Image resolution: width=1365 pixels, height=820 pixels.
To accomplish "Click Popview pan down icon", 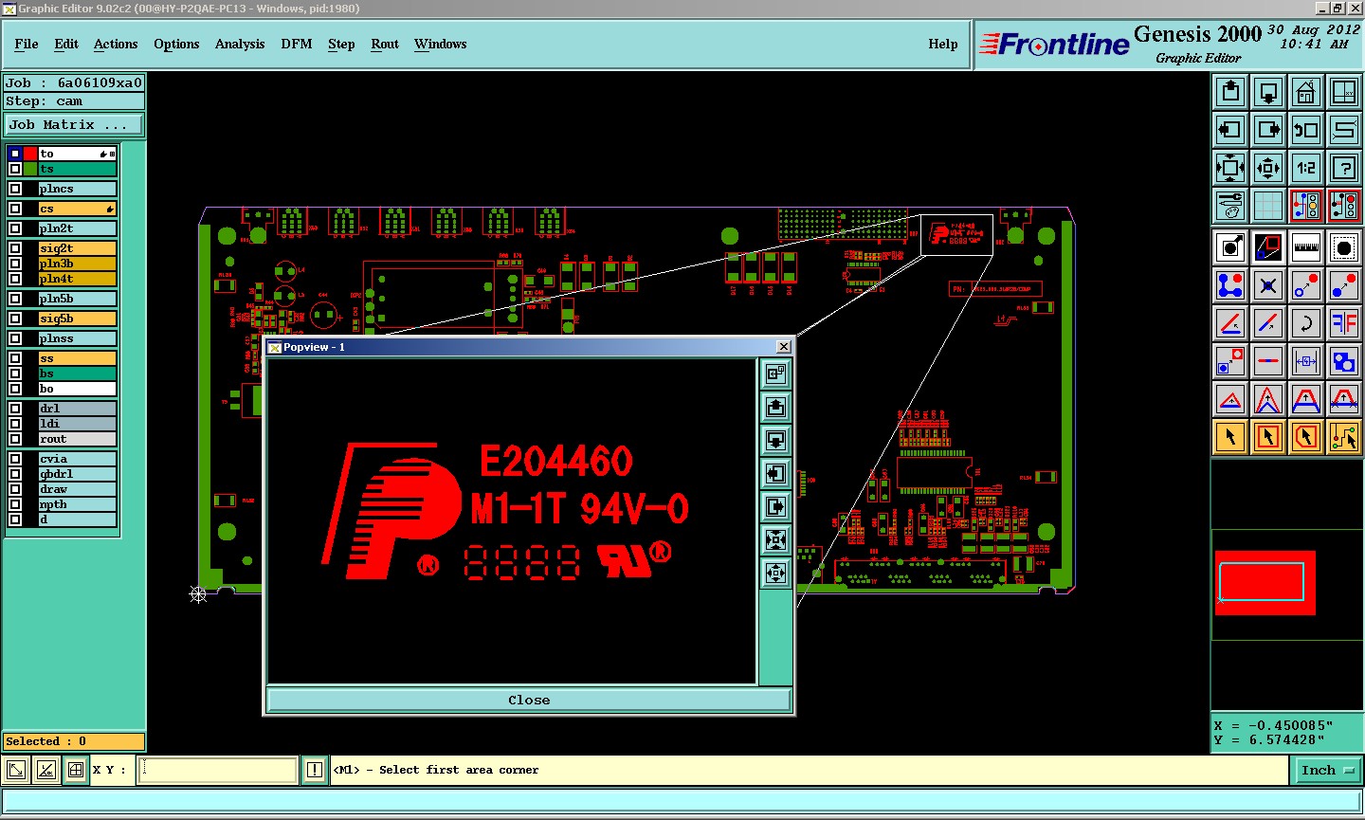I will 776,441.
